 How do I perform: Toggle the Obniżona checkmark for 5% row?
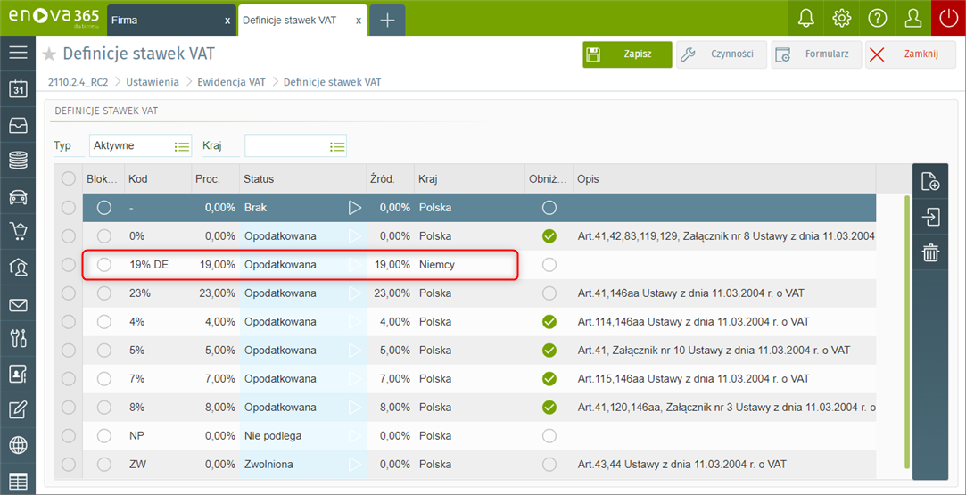tap(549, 351)
